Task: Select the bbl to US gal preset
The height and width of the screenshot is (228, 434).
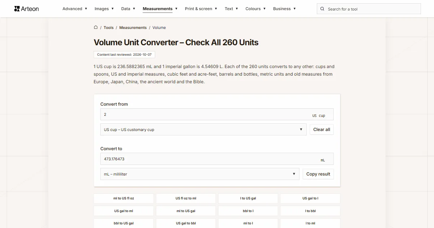Action: pos(124,223)
